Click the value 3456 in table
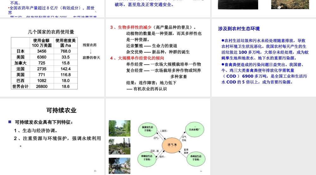The width and height of the screenshot is (316, 175). point(42,51)
